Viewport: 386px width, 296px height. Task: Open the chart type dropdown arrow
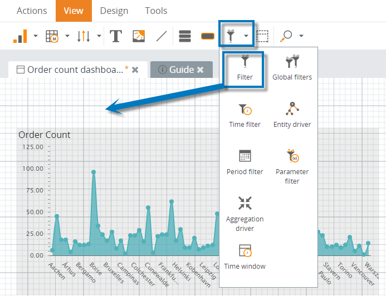click(x=36, y=36)
